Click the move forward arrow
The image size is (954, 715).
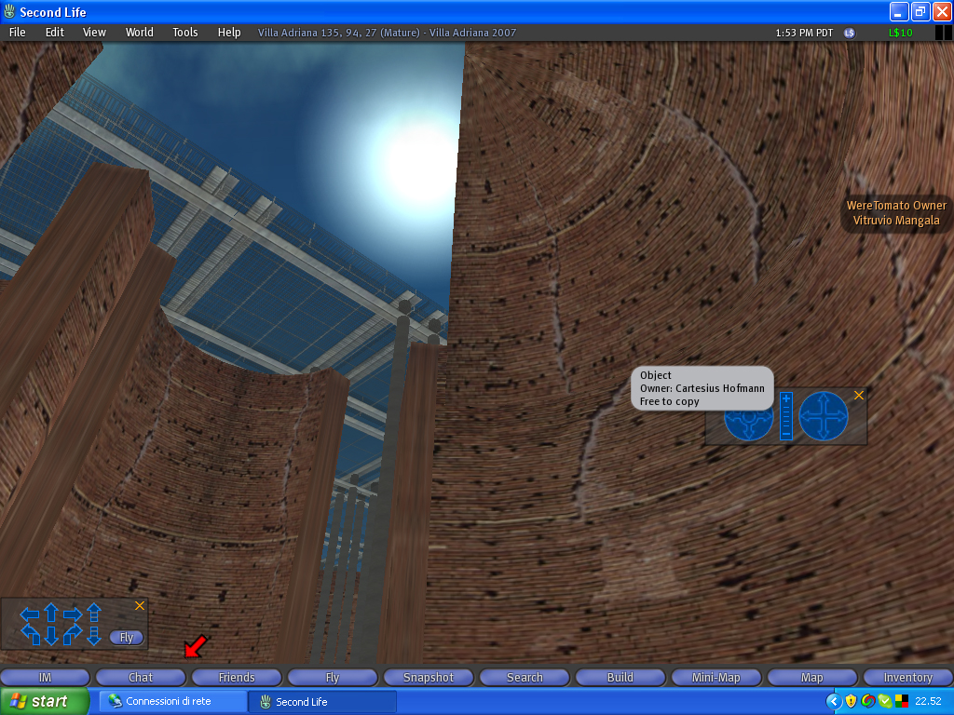pyautogui.click(x=51, y=613)
